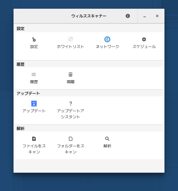The width and height of the screenshot is (178, 191).
Task: Show the info icon in title bar
Action: [x=128, y=16]
